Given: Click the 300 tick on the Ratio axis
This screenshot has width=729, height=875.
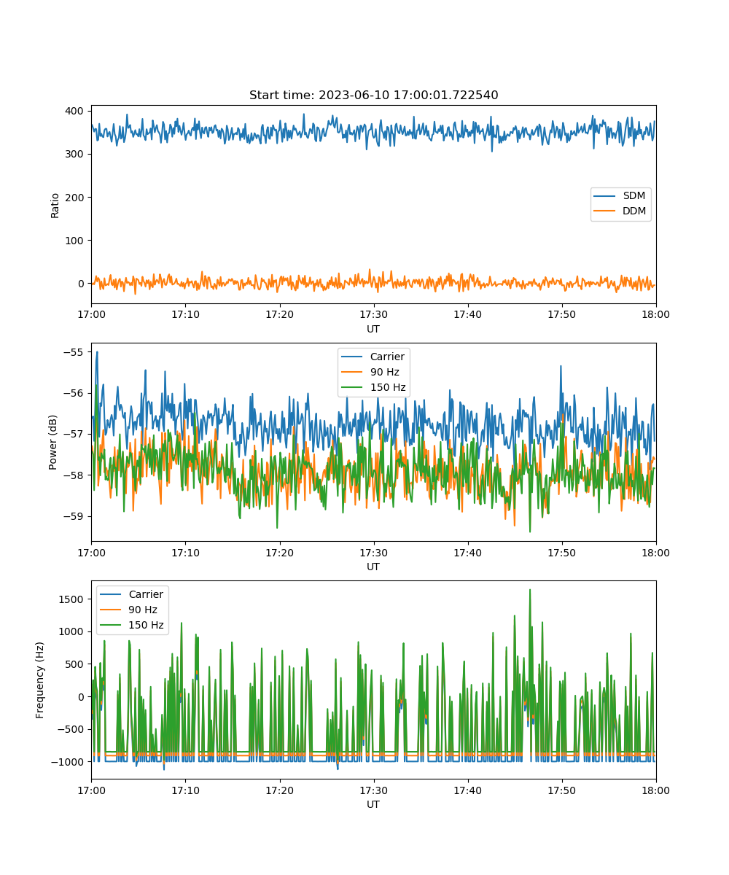Looking at the screenshot, I should point(76,154).
